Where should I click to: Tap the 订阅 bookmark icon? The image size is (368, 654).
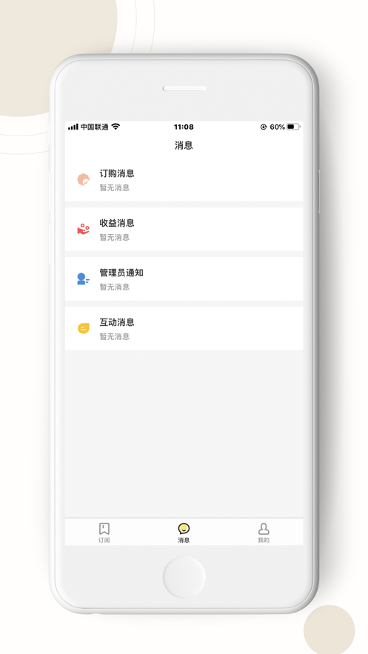click(x=104, y=528)
